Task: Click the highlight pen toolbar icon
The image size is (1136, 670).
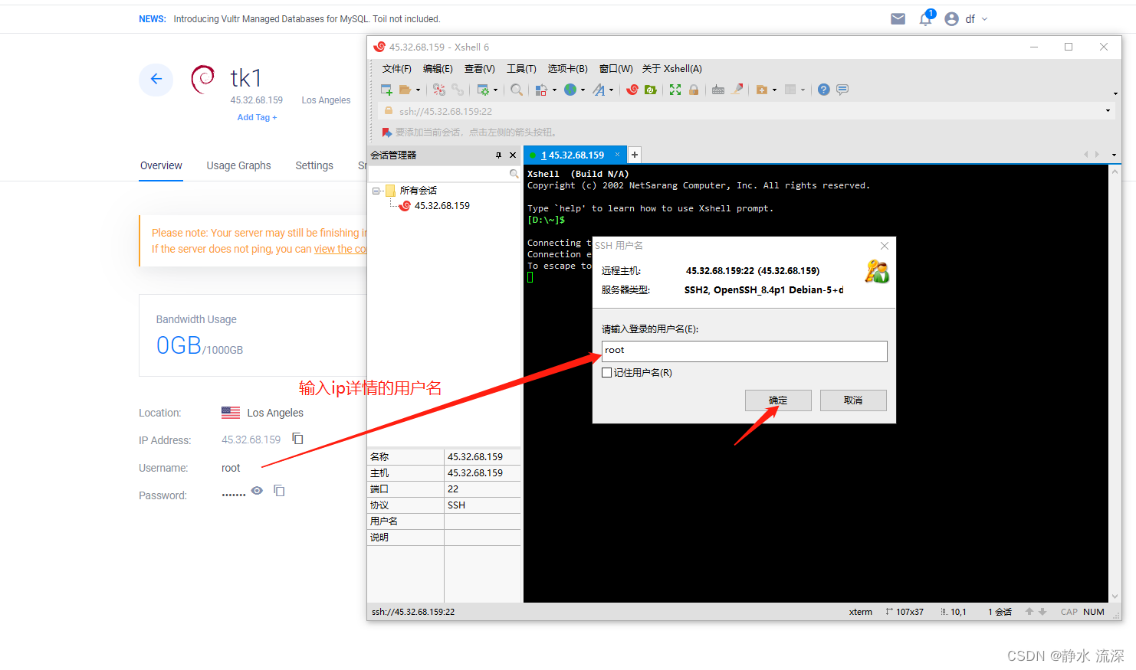Action: click(737, 90)
